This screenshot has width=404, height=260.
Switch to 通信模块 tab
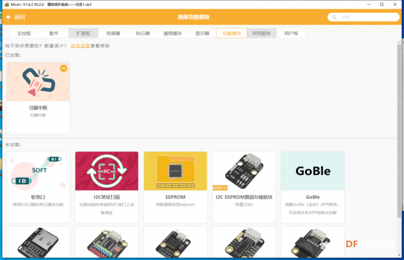(x=172, y=33)
